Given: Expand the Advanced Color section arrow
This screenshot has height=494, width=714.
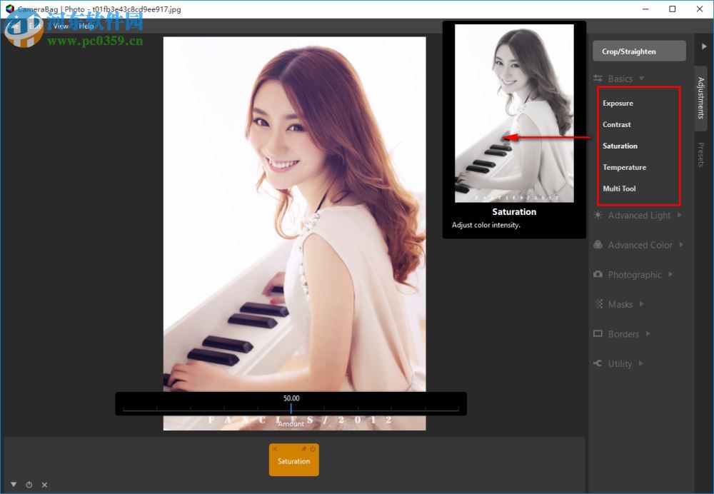Looking at the screenshot, I should pyautogui.click(x=681, y=244).
